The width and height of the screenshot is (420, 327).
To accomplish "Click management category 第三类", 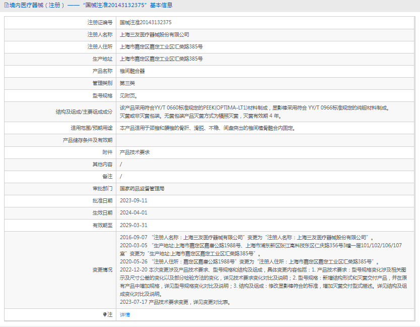I will tap(127, 83).
